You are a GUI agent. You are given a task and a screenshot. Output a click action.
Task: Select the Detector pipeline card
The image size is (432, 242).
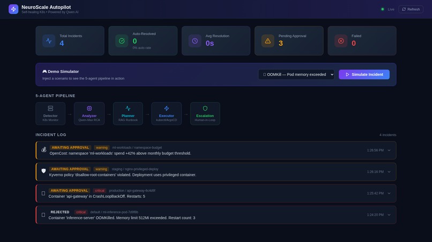click(x=50, y=113)
